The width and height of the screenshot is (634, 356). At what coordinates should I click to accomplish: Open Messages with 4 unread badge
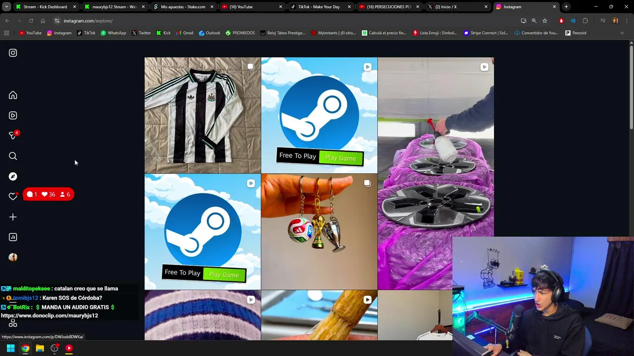tap(13, 135)
